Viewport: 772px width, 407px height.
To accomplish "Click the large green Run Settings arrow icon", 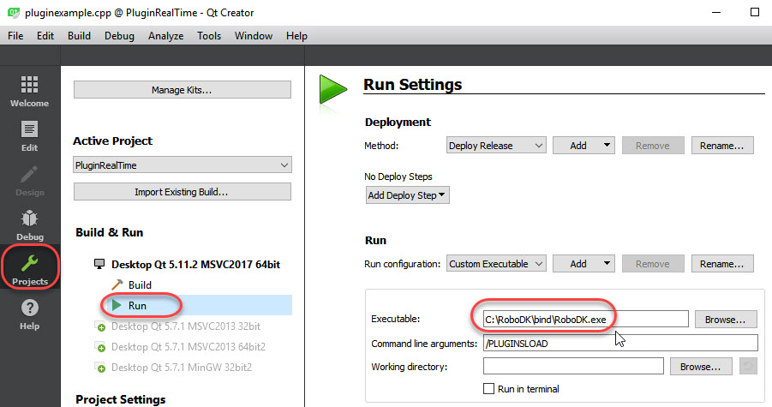I will coord(332,90).
